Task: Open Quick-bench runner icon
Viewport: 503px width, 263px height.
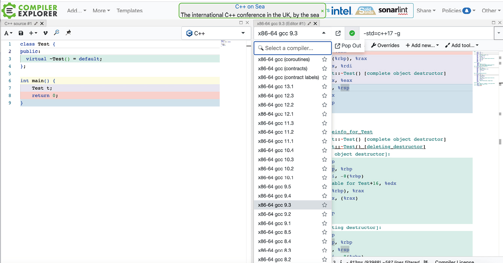Action: coord(68,33)
